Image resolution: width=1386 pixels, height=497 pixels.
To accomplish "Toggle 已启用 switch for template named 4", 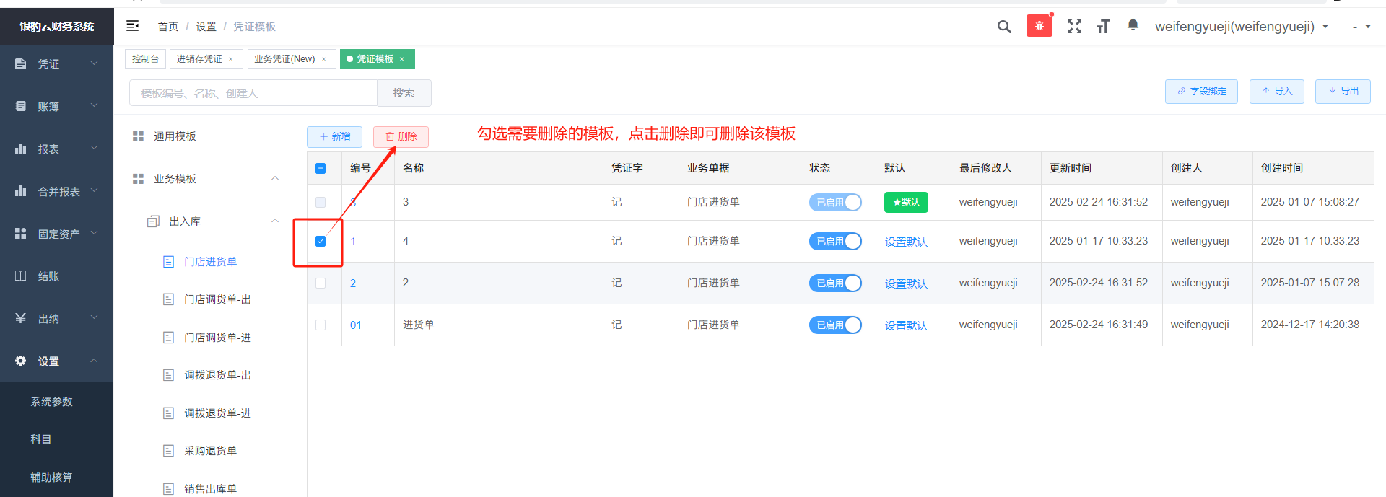I will [x=835, y=242].
